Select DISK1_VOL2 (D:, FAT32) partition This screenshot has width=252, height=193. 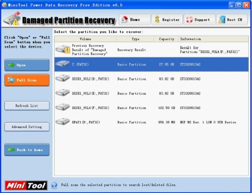click(x=151, y=79)
